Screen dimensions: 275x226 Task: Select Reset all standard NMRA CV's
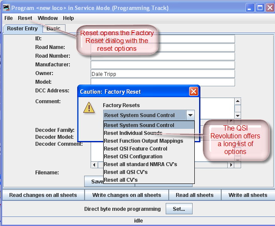[x=140, y=164]
